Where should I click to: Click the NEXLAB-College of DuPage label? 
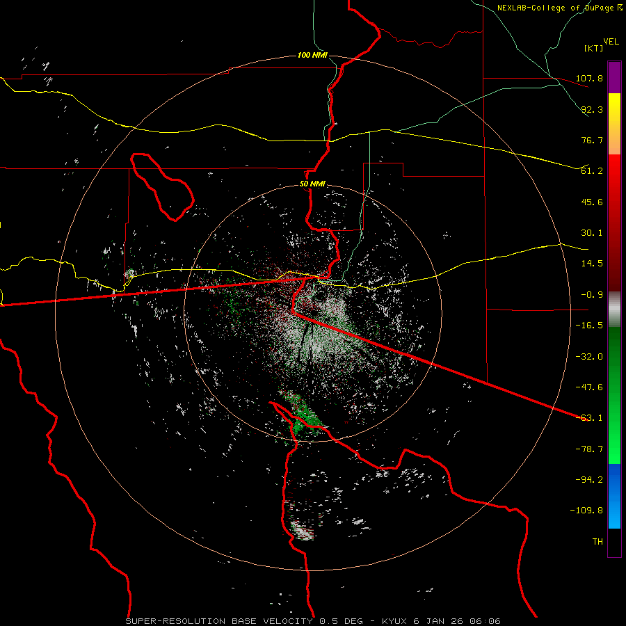pyautogui.click(x=559, y=8)
